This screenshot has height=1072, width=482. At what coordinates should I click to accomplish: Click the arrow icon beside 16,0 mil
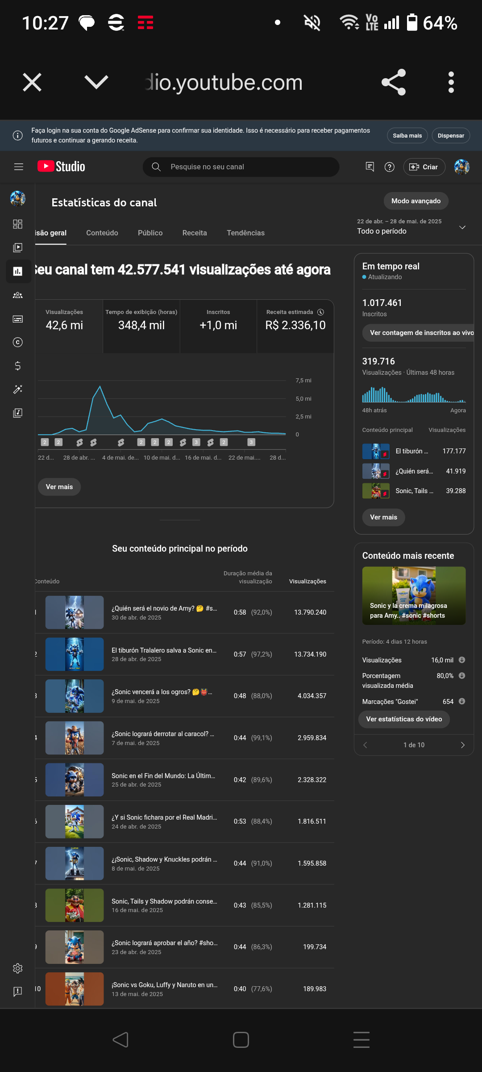pyautogui.click(x=462, y=660)
